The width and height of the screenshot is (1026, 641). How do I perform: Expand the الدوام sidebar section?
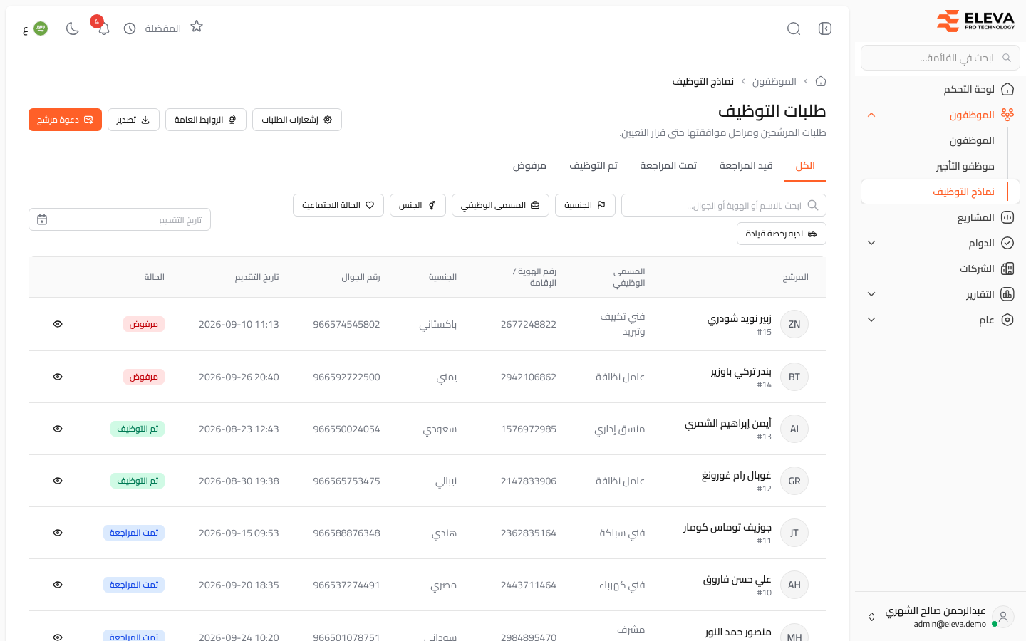[x=871, y=243]
